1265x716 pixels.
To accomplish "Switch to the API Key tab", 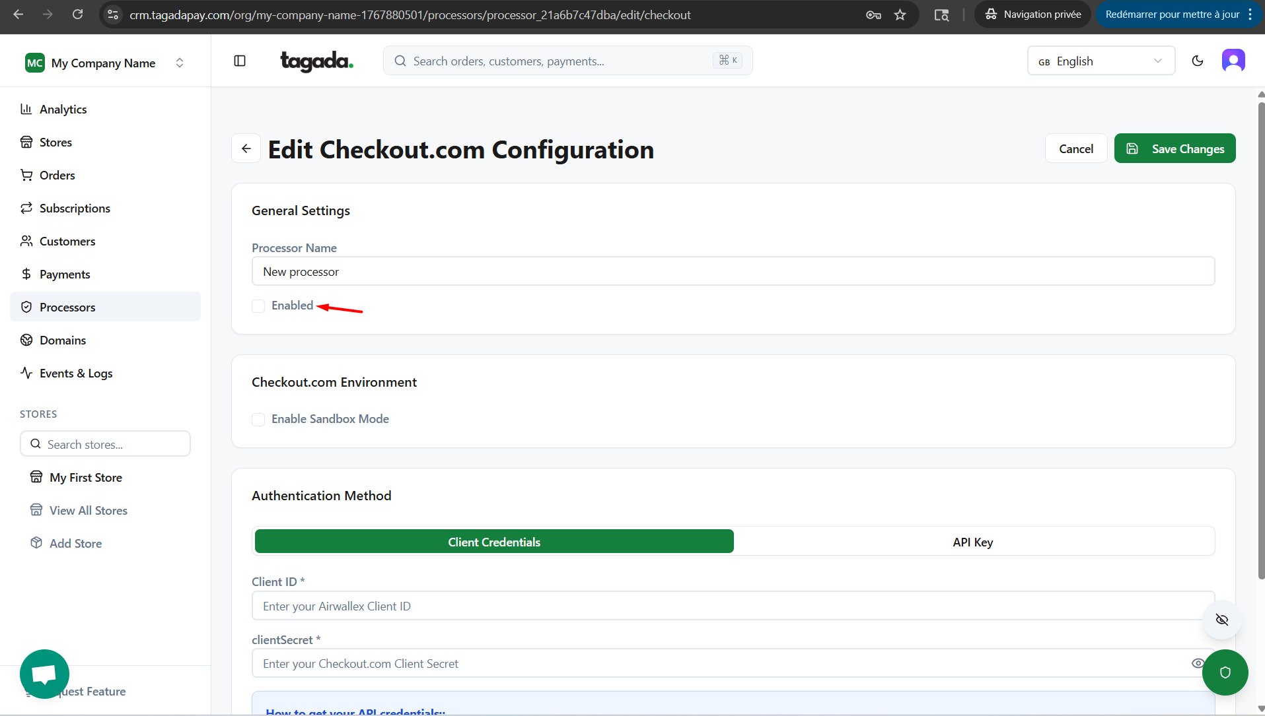I will (x=972, y=542).
